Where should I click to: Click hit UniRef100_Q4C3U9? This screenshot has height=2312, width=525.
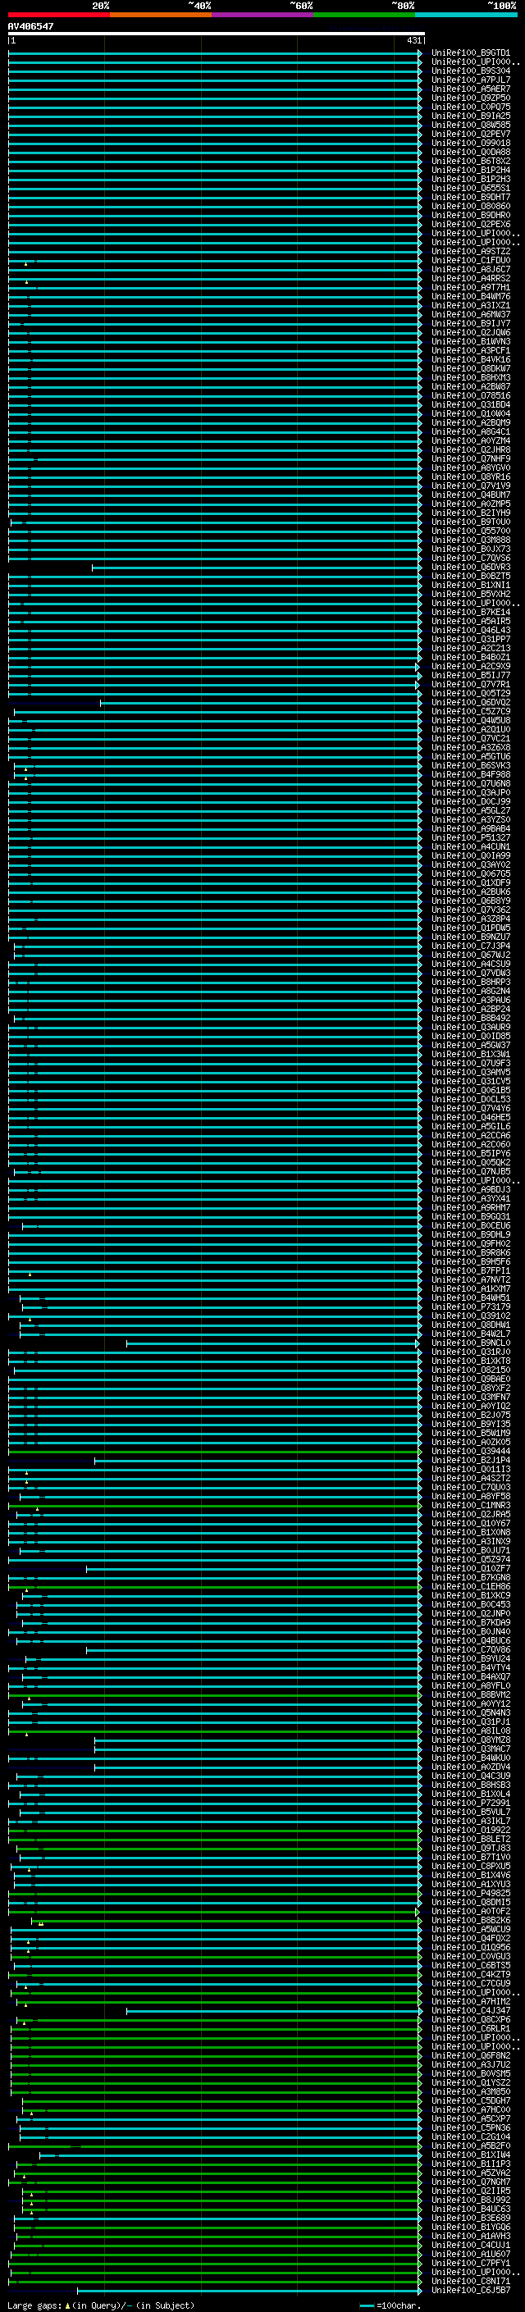click(471, 1776)
